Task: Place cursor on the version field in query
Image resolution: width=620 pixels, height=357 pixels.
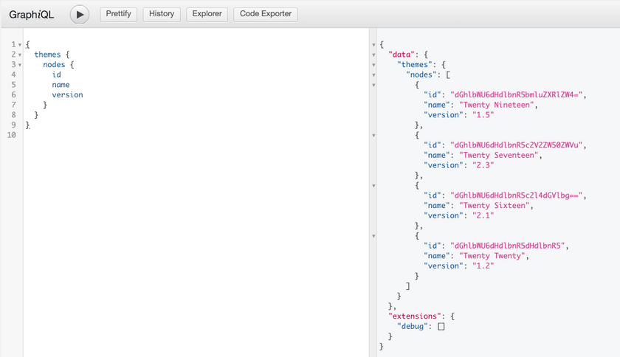Action: [x=67, y=95]
